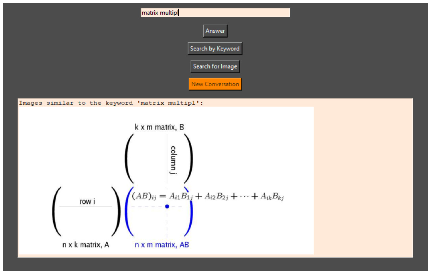Click the Search by Keyword button

pyautogui.click(x=215, y=49)
